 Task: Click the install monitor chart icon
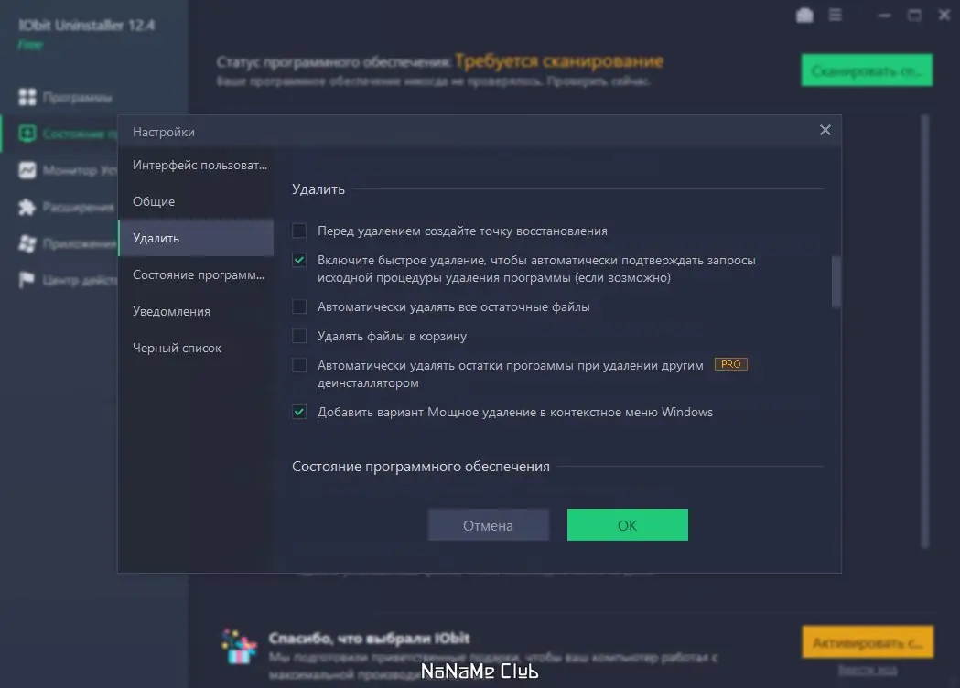coord(27,170)
